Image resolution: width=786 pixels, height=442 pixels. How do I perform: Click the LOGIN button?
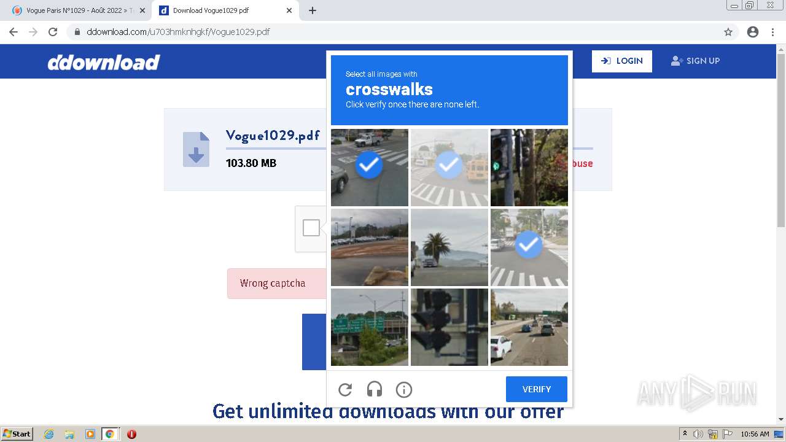[x=622, y=61]
